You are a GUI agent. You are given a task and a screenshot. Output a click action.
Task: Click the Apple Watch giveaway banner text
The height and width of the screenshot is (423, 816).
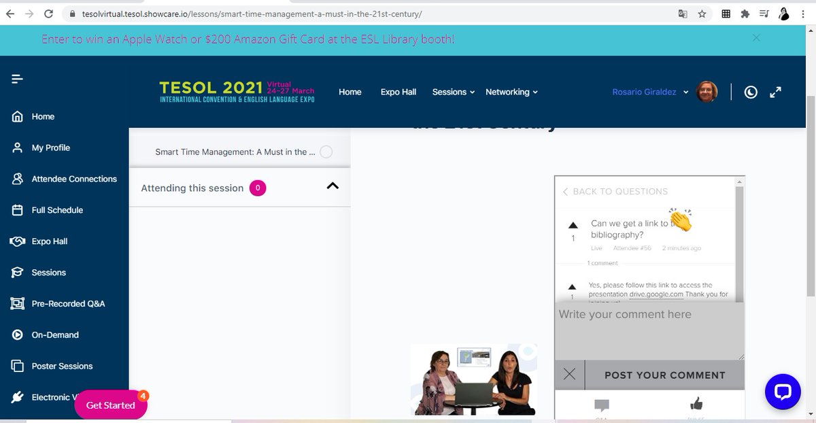point(248,39)
